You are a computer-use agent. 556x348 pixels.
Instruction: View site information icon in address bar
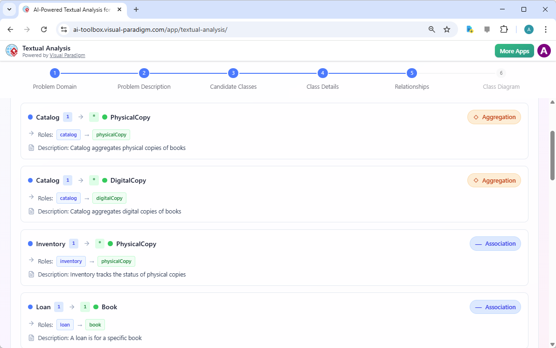click(64, 29)
